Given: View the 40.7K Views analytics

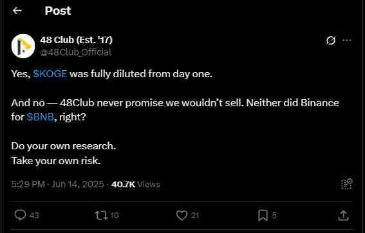Looking at the screenshot, I should pyautogui.click(x=136, y=184).
